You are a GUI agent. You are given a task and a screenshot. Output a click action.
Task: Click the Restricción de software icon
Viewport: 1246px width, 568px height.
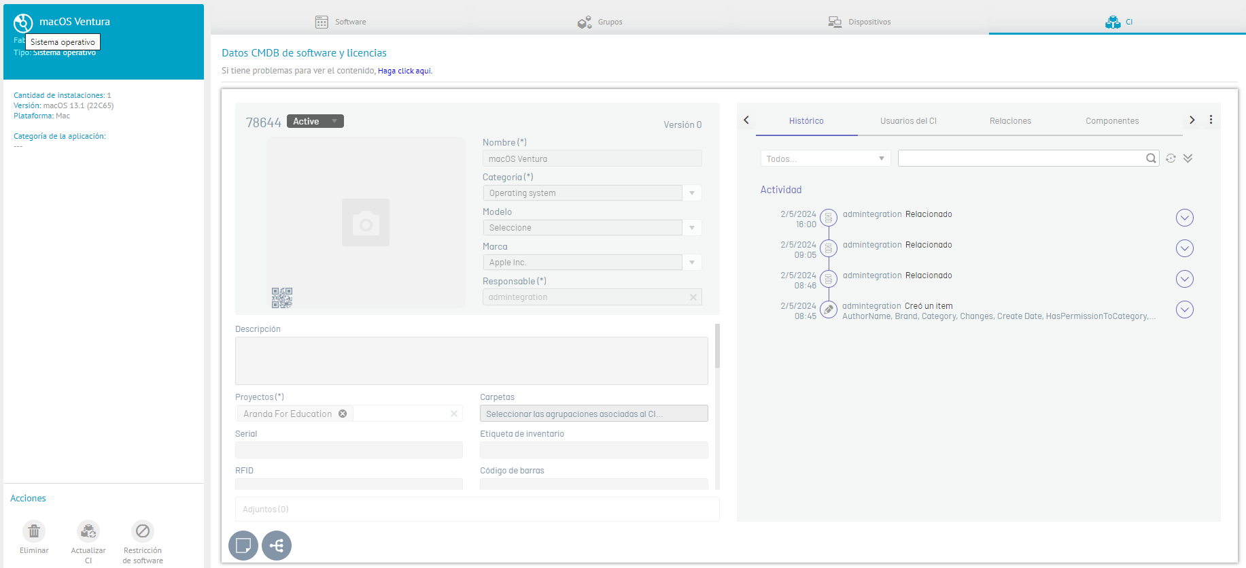tap(143, 531)
